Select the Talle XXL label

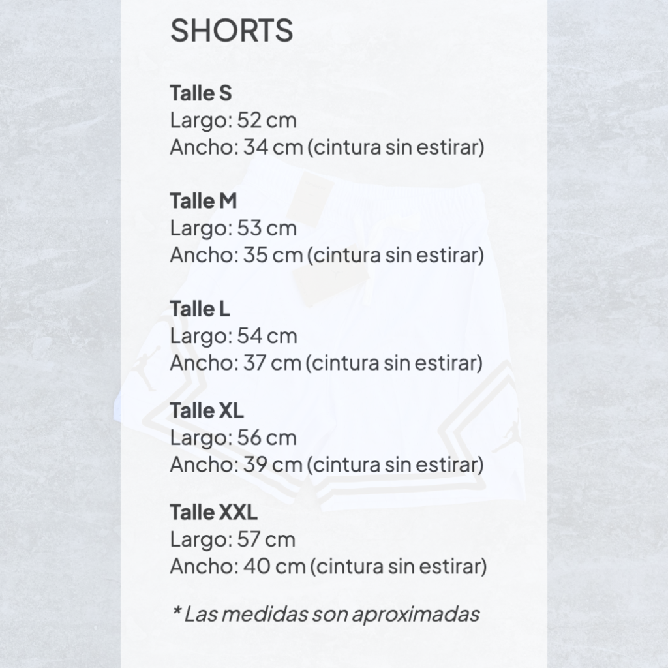tap(214, 513)
